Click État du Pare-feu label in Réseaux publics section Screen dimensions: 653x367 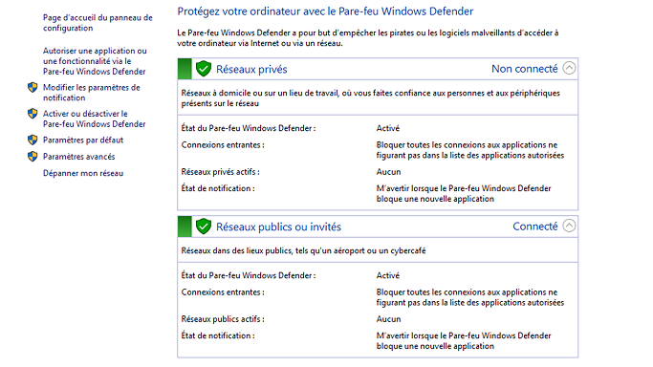[x=249, y=275]
